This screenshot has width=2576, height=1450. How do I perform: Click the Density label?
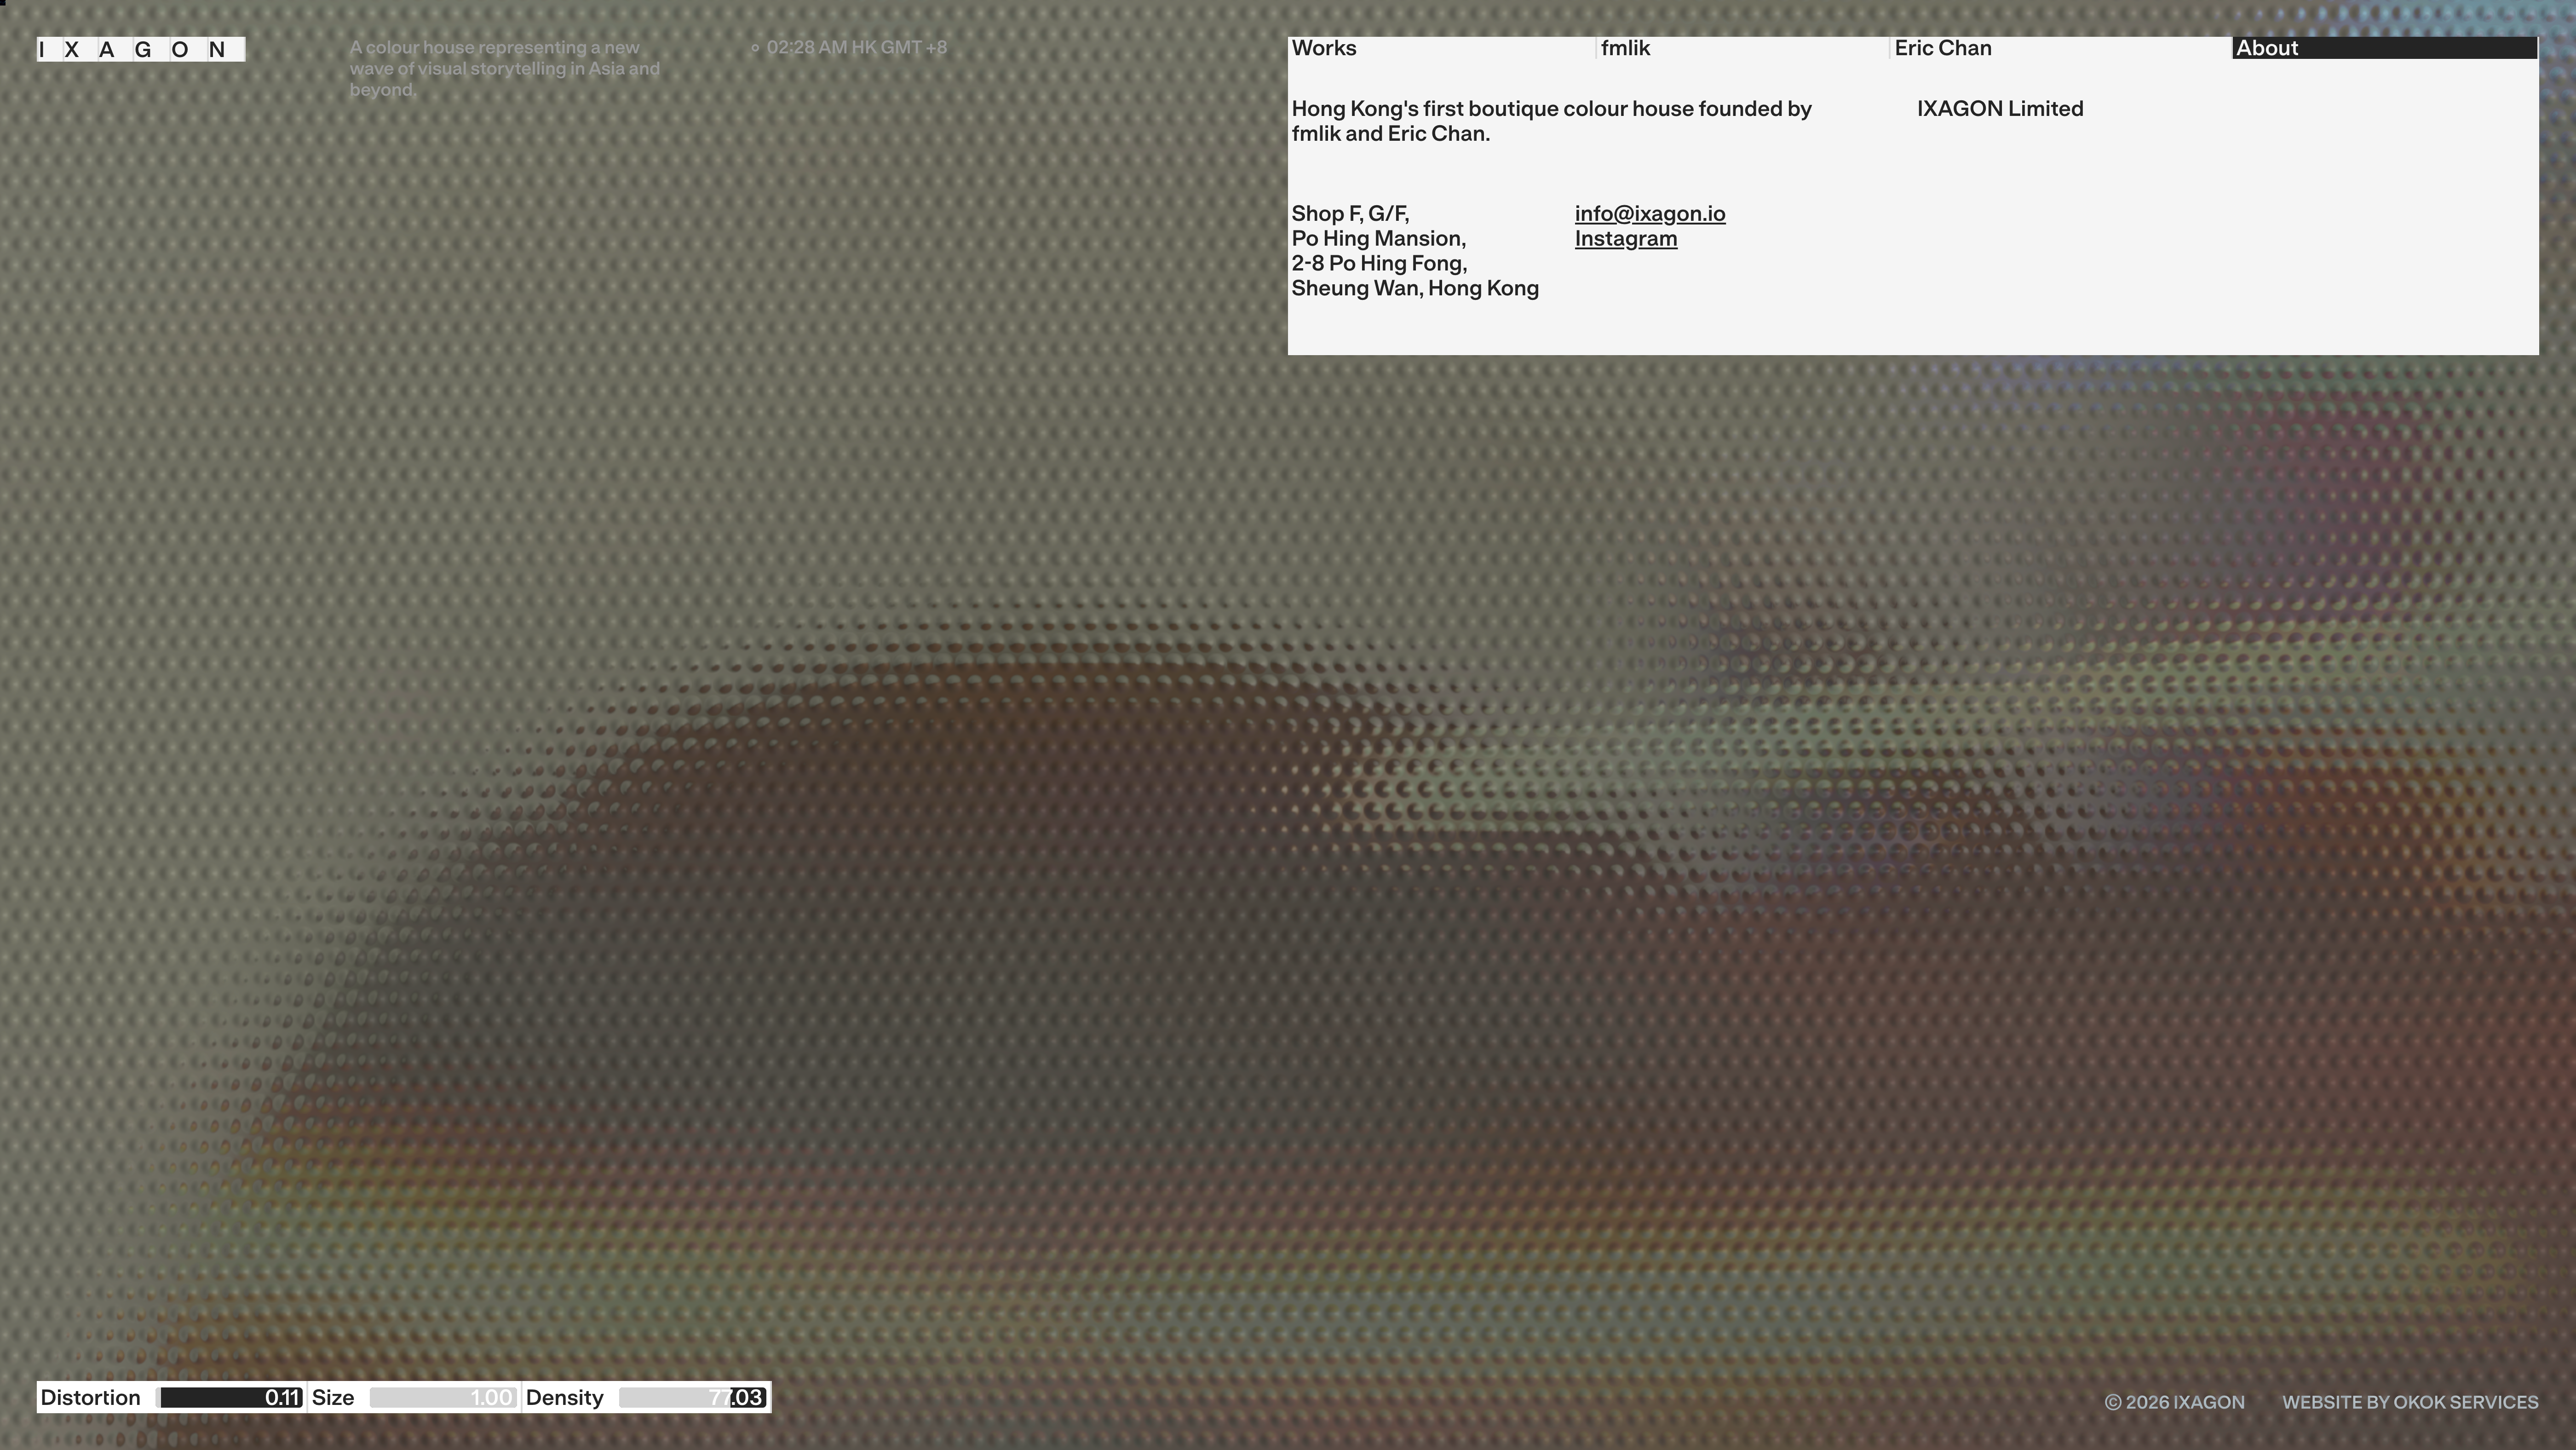pyautogui.click(x=565, y=1397)
